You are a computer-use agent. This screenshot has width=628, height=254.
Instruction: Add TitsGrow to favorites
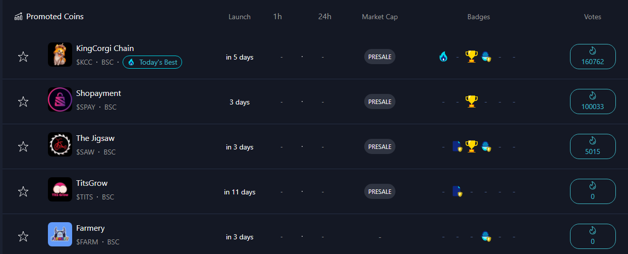click(x=23, y=191)
